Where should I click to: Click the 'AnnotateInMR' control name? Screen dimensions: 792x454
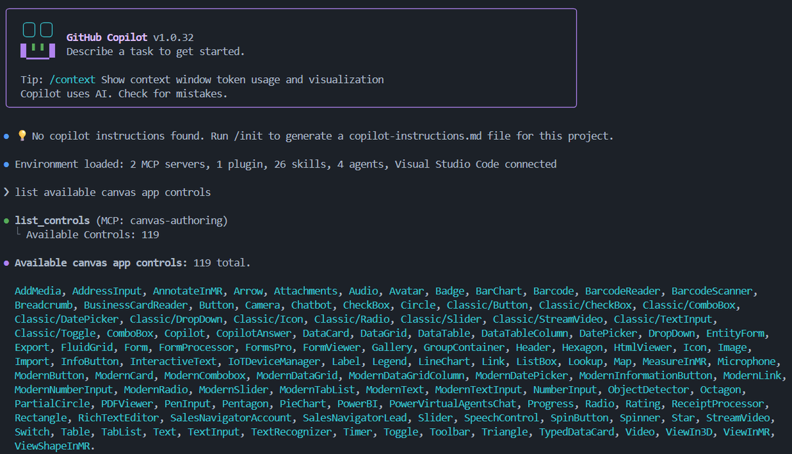point(187,291)
